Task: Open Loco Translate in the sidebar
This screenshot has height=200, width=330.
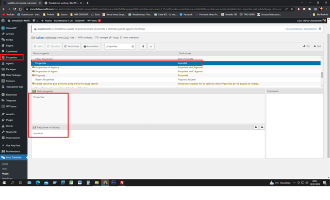Action: click(x=13, y=158)
